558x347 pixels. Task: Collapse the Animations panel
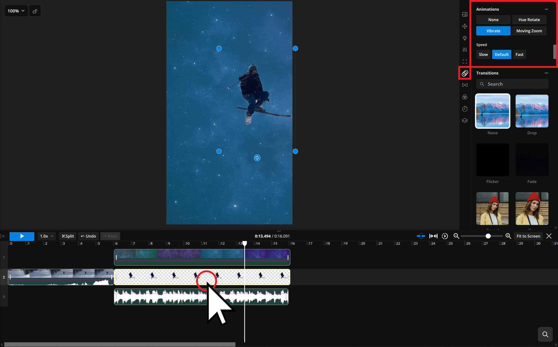[x=546, y=9]
